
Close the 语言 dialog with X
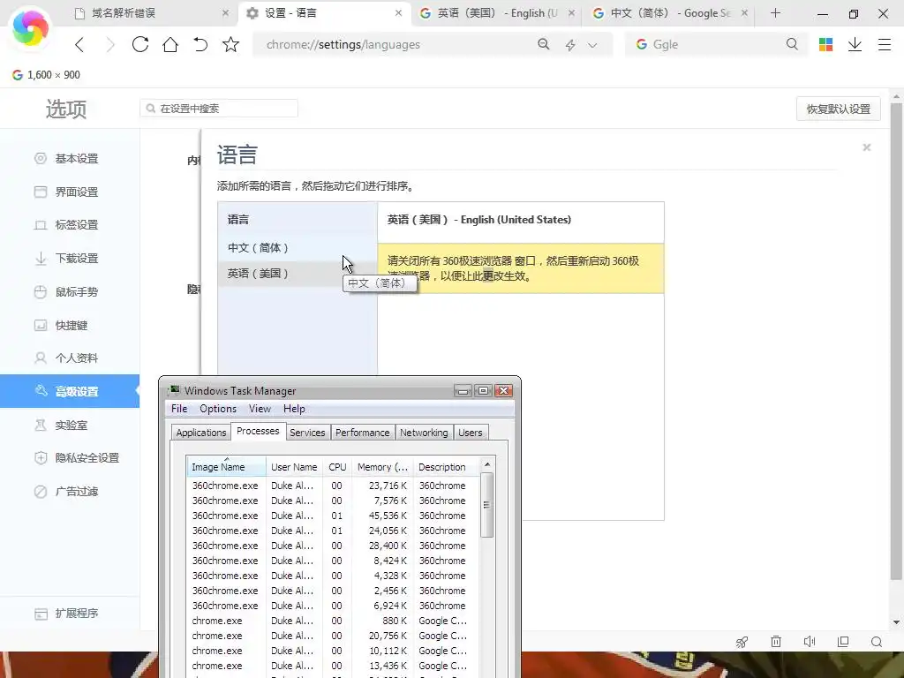click(x=867, y=147)
